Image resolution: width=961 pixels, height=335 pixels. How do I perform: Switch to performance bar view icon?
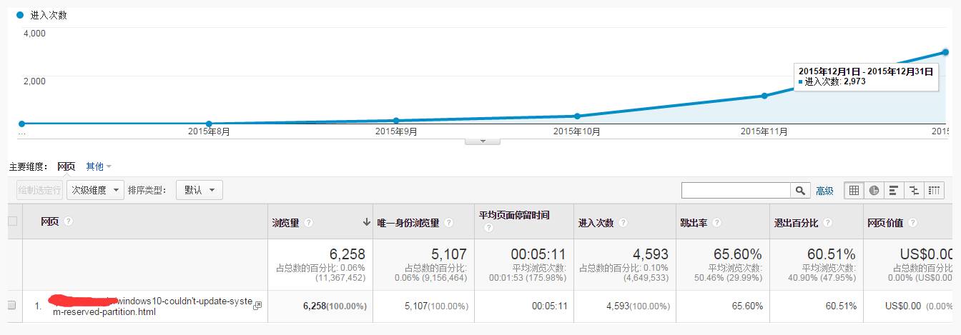tap(894, 190)
